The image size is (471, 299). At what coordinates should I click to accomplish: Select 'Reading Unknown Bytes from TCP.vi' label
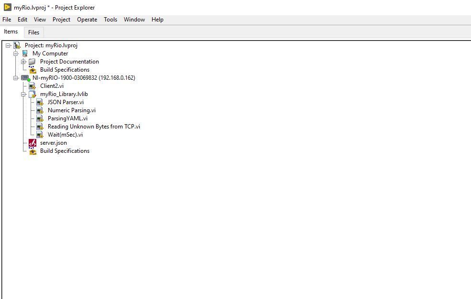94,127
